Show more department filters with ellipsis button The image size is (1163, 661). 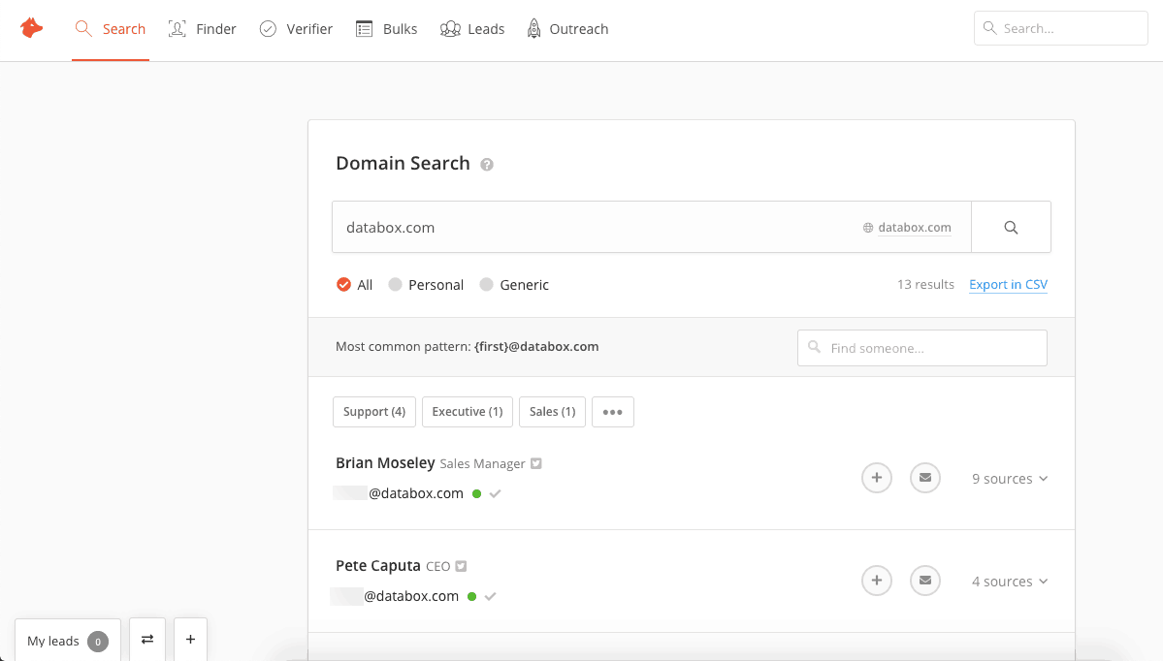point(612,412)
